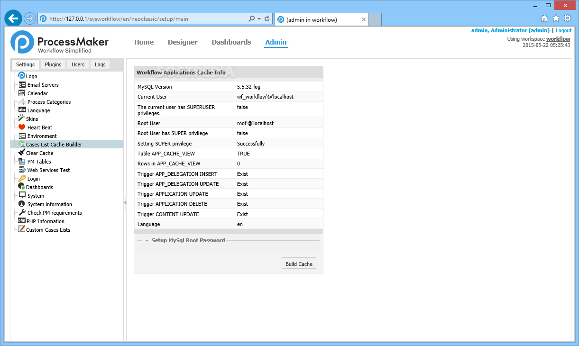This screenshot has height=346, width=579.
Task: Click the Login key icon
Action: pos(22,179)
